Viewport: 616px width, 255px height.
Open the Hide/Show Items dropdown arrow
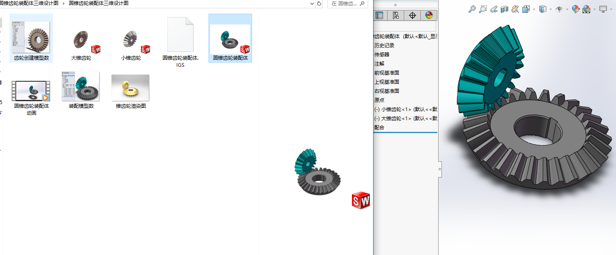[567, 9]
